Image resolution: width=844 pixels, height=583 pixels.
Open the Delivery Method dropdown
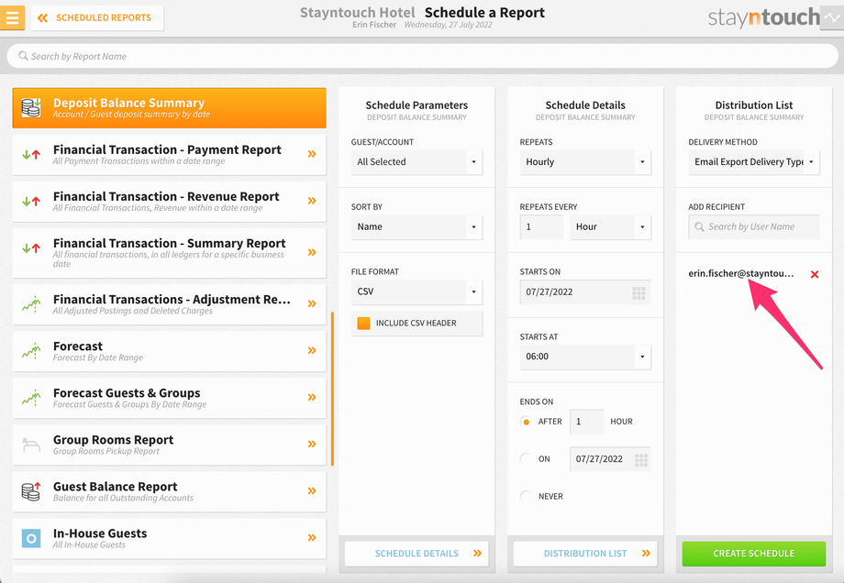[x=753, y=162]
